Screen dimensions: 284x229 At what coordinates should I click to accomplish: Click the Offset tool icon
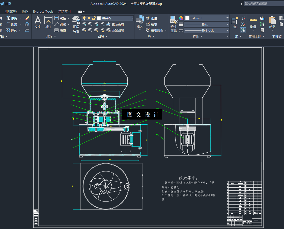(27, 30)
